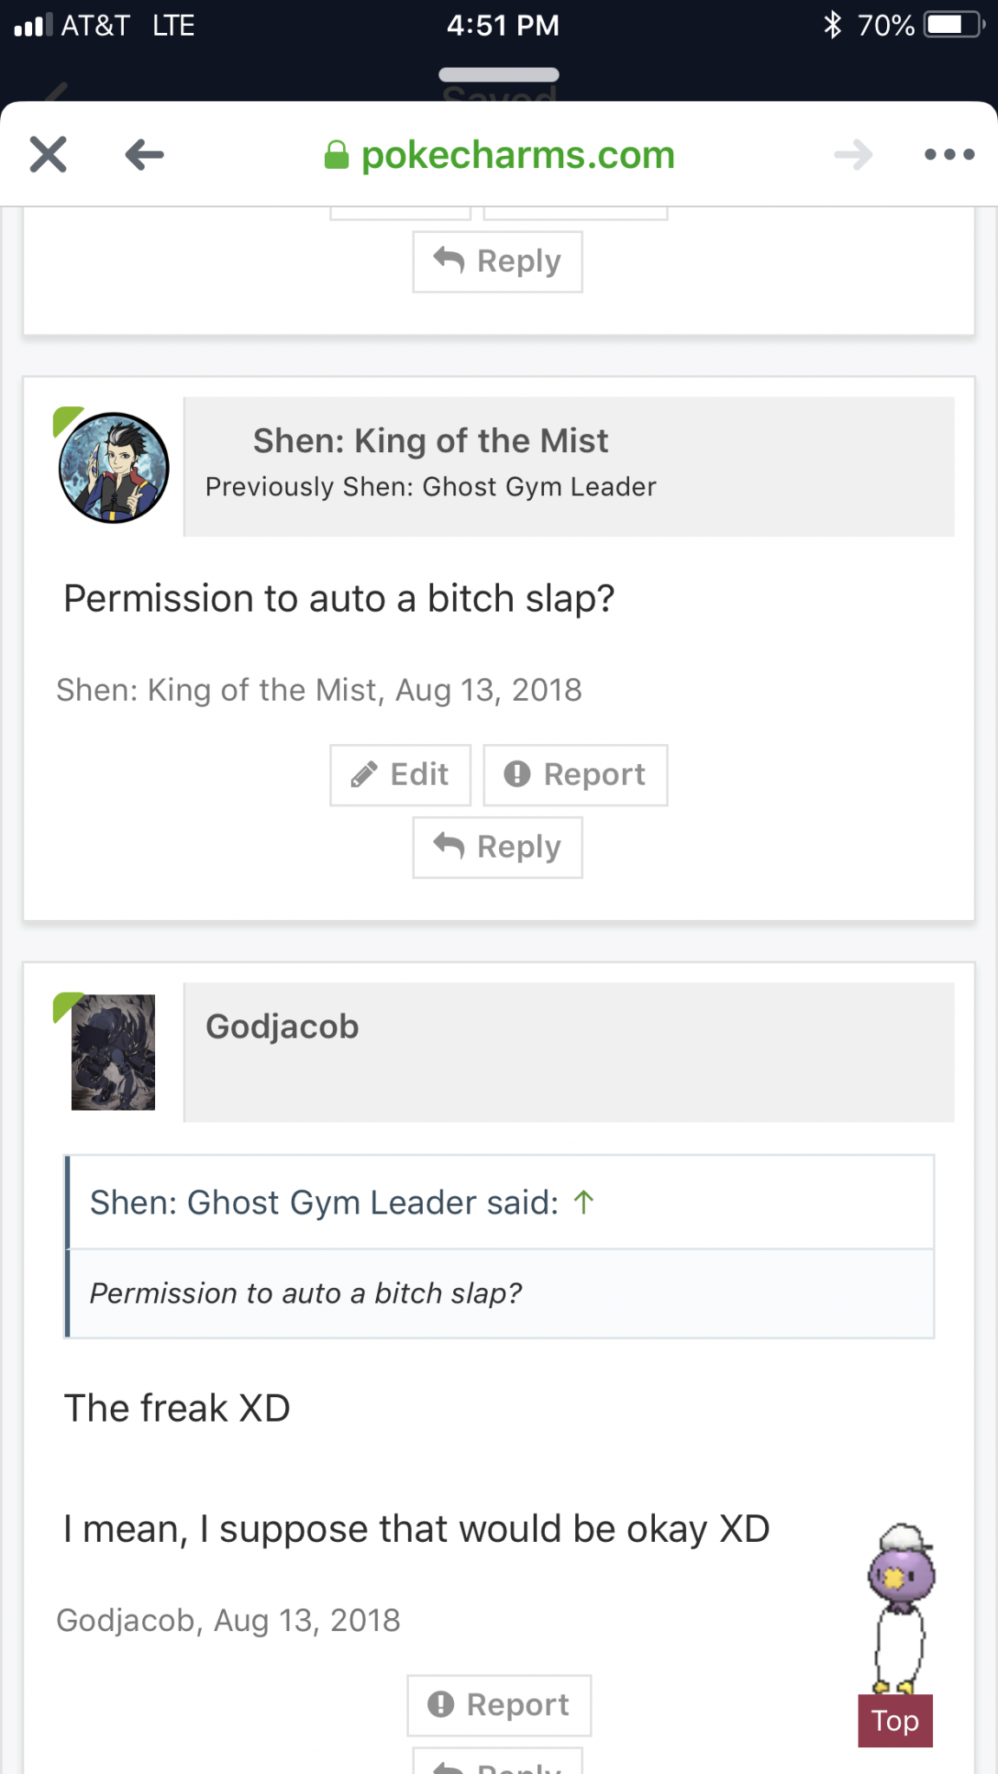Tap the forward arrow in the browser bar

853,155
